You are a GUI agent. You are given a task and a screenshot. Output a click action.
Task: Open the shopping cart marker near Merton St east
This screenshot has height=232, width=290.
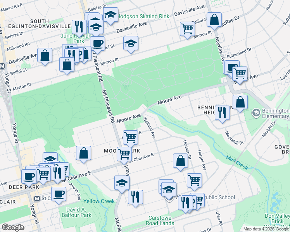point(187,29)
